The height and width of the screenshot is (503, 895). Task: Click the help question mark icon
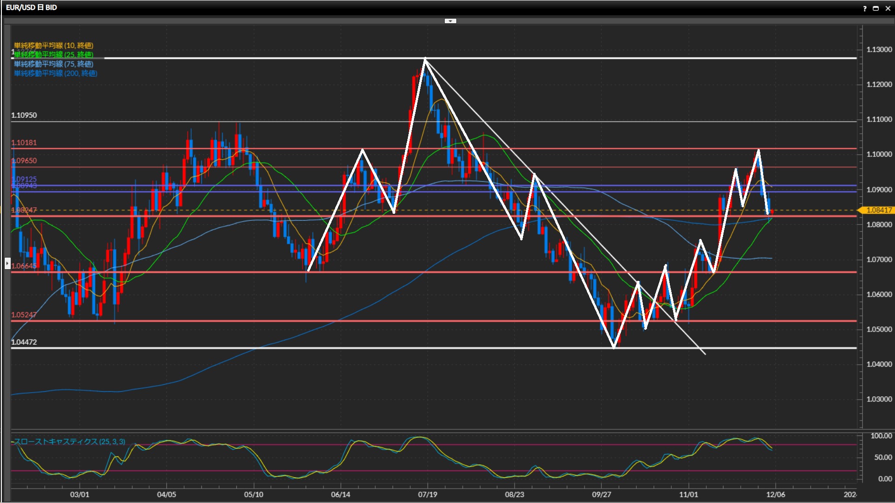[865, 8]
